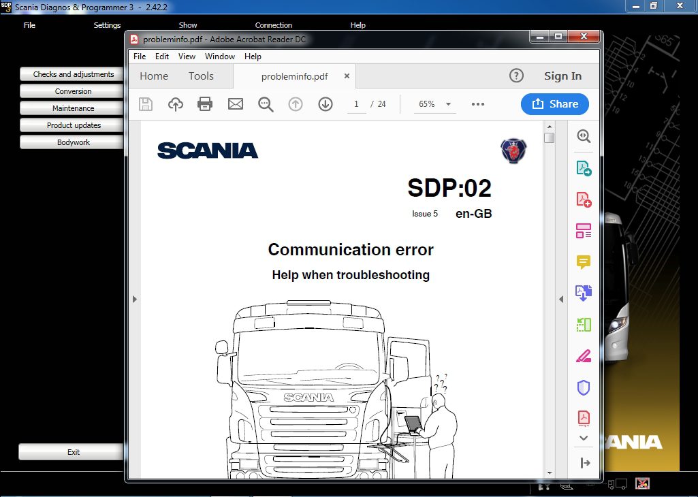The height and width of the screenshot is (497, 698).
Task: Print probleminfo.pdf using the printer icon
Action: pos(205,103)
